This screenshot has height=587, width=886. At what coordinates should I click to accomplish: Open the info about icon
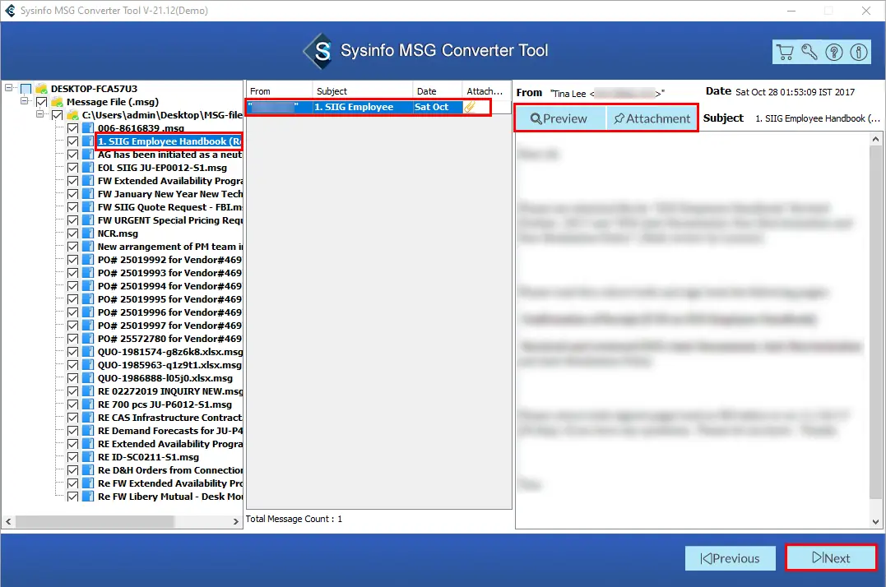[x=858, y=53]
